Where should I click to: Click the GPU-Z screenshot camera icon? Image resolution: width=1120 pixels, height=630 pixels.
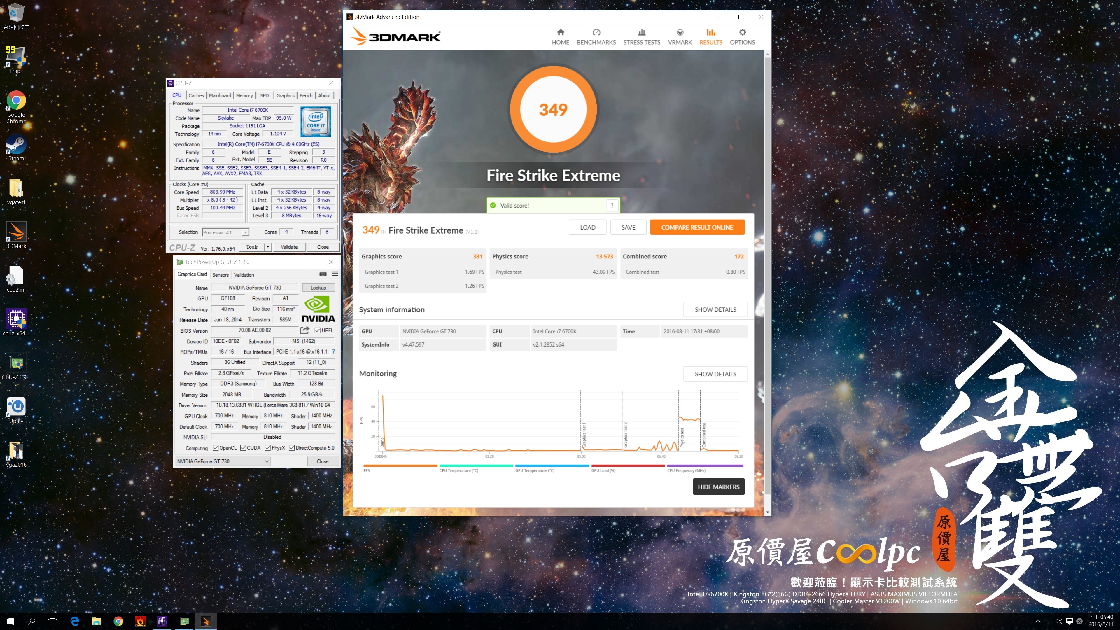pyautogui.click(x=323, y=274)
